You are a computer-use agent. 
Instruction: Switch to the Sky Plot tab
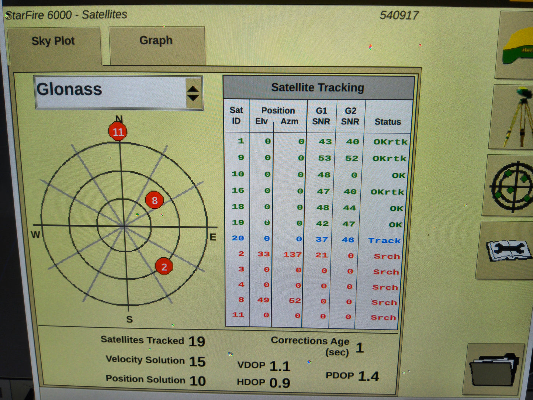(54, 46)
